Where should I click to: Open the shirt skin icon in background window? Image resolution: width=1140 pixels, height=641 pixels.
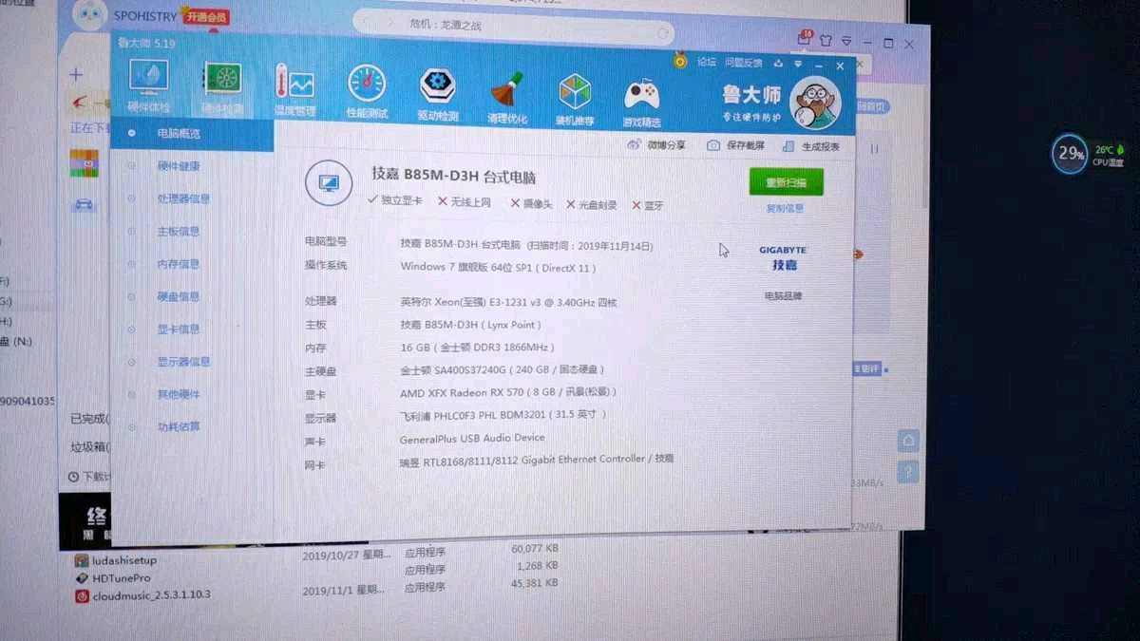coord(825,41)
